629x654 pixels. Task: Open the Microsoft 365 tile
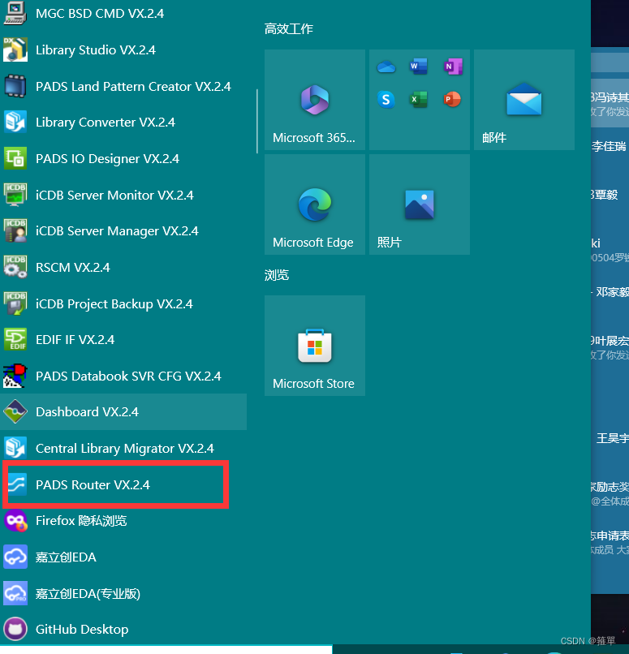click(x=315, y=100)
